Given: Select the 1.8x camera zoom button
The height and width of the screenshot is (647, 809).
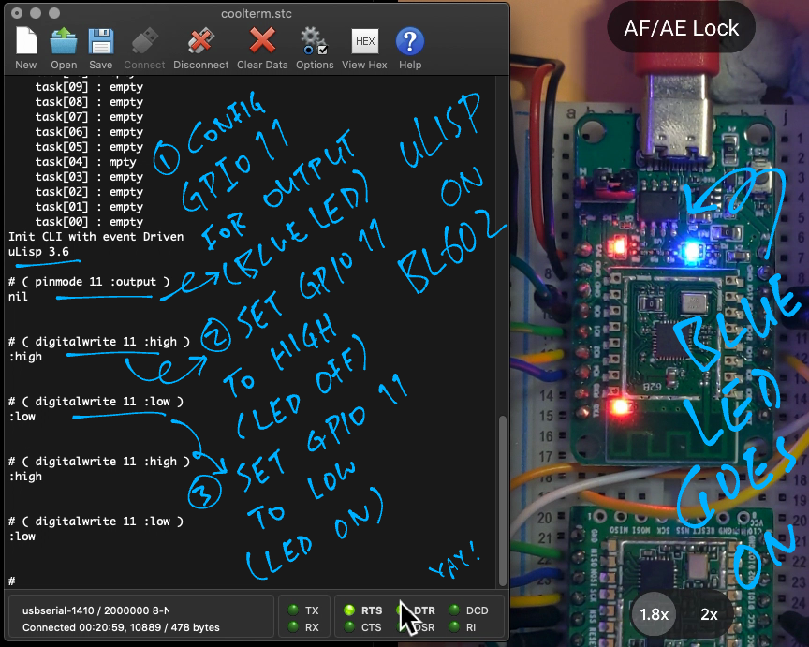Looking at the screenshot, I should (655, 614).
